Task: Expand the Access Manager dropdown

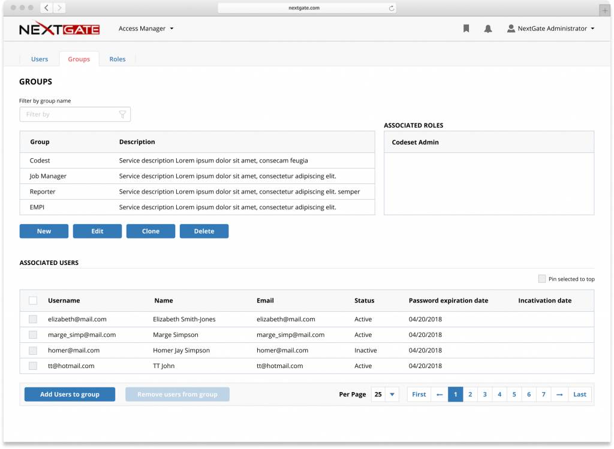Action: click(146, 29)
